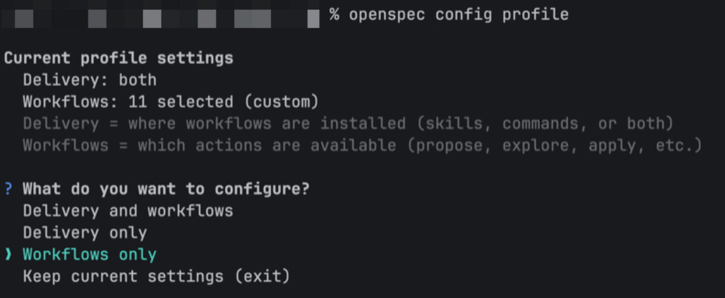725x298 pixels.
Task: Click the "(custom)" tag on Workflows line
Action: click(x=285, y=101)
